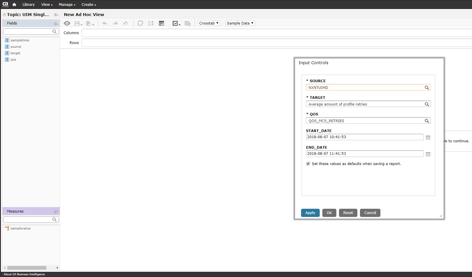Click the OK button
The height and width of the screenshot is (277, 472).
[x=329, y=213]
